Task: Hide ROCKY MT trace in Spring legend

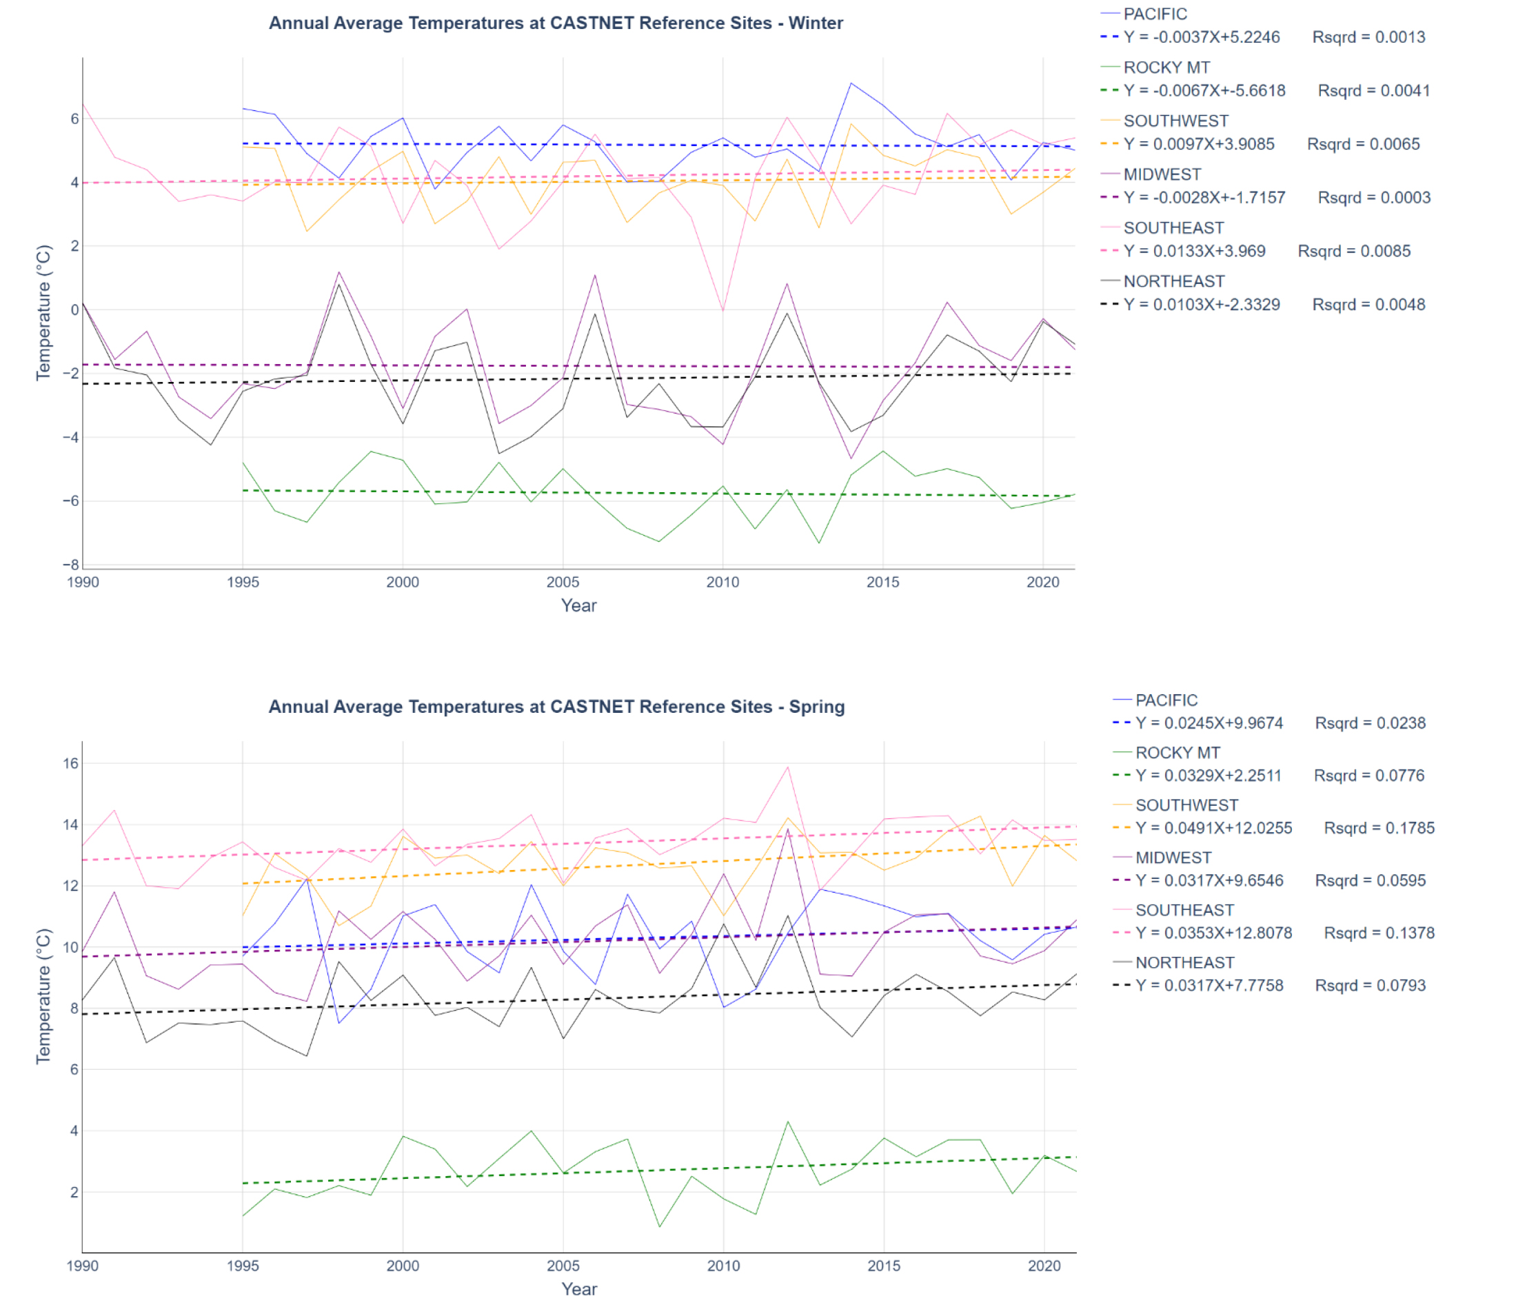Action: (x=1178, y=753)
